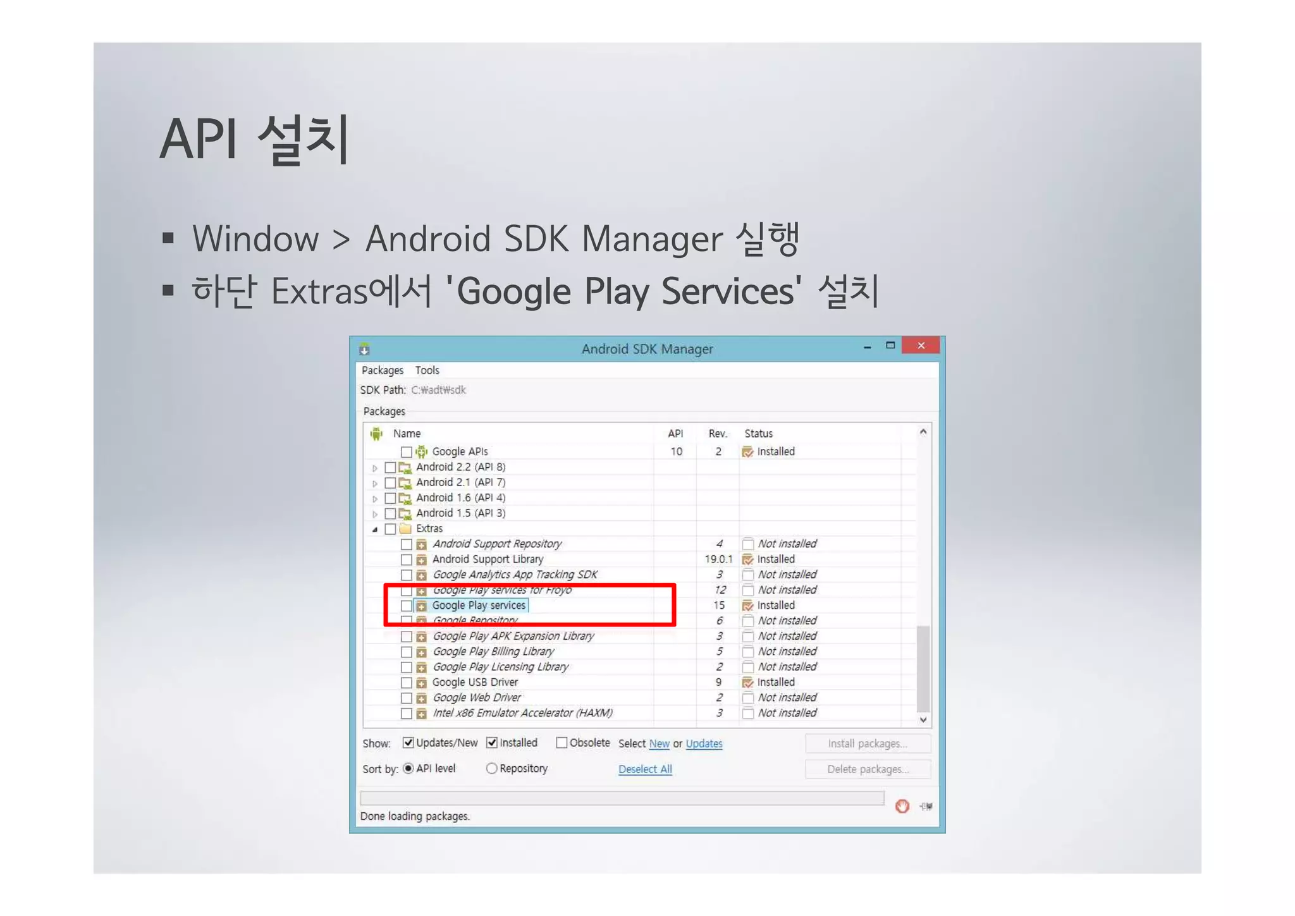Click the Google USB Driver package icon
This screenshot has width=1295, height=916.
422,683
